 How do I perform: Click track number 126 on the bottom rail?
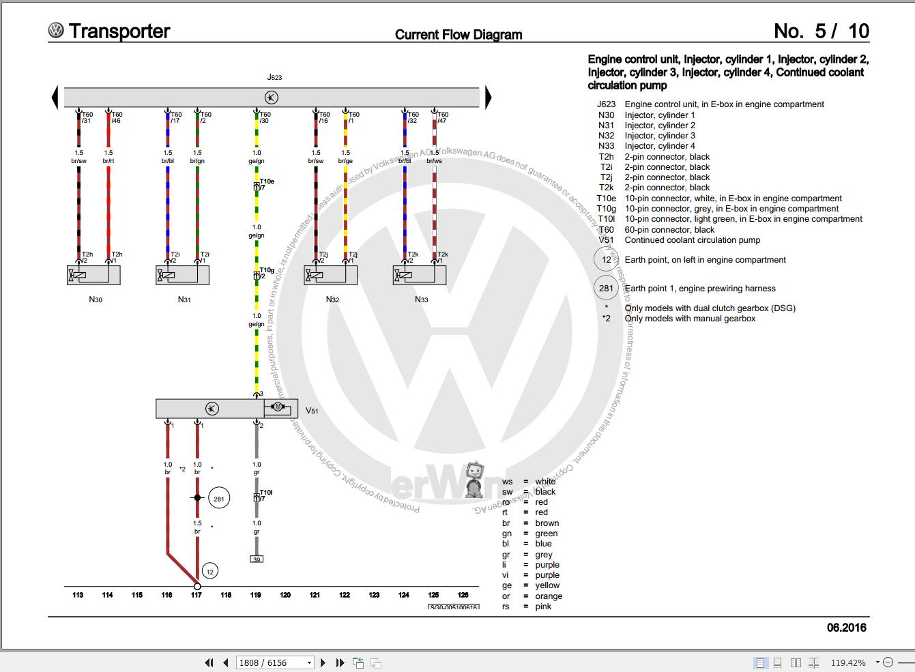463,595
